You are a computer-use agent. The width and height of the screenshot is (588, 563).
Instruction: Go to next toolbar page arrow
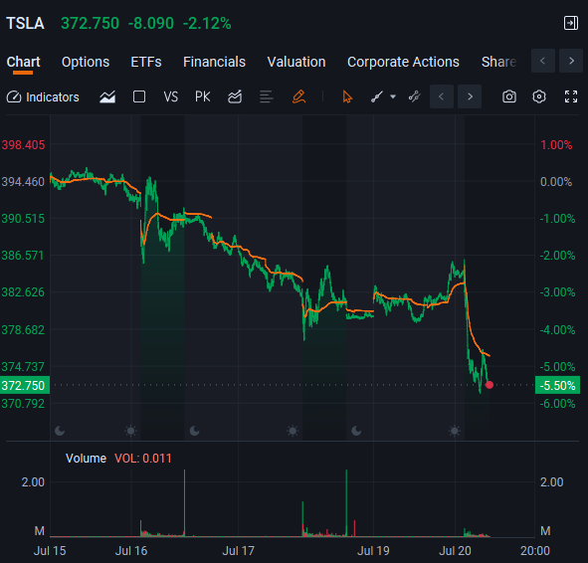[470, 96]
